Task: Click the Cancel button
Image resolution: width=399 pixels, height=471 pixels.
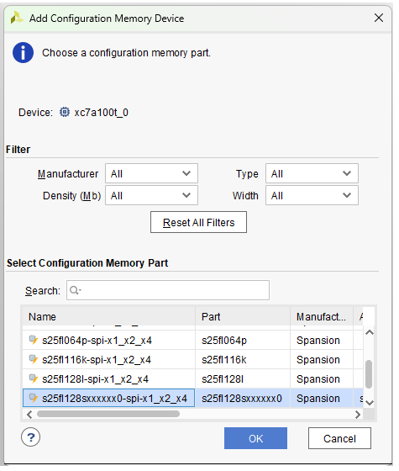Action: point(339,438)
